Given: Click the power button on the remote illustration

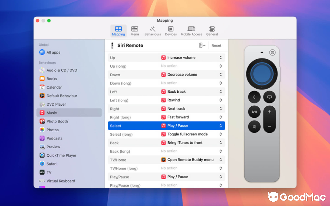Looking at the screenshot, I should 273,53.
